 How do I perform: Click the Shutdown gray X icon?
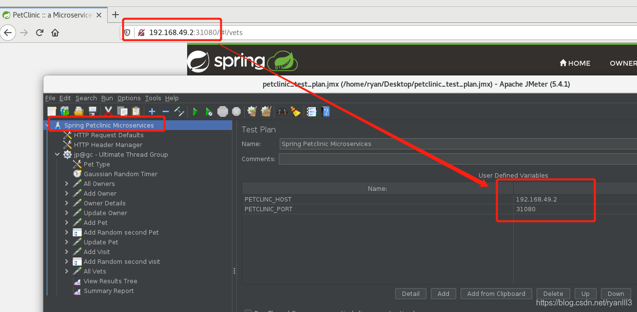pyautogui.click(x=236, y=111)
